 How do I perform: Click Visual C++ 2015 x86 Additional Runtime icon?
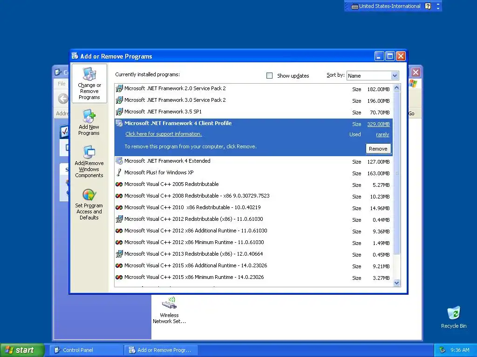tap(119, 265)
